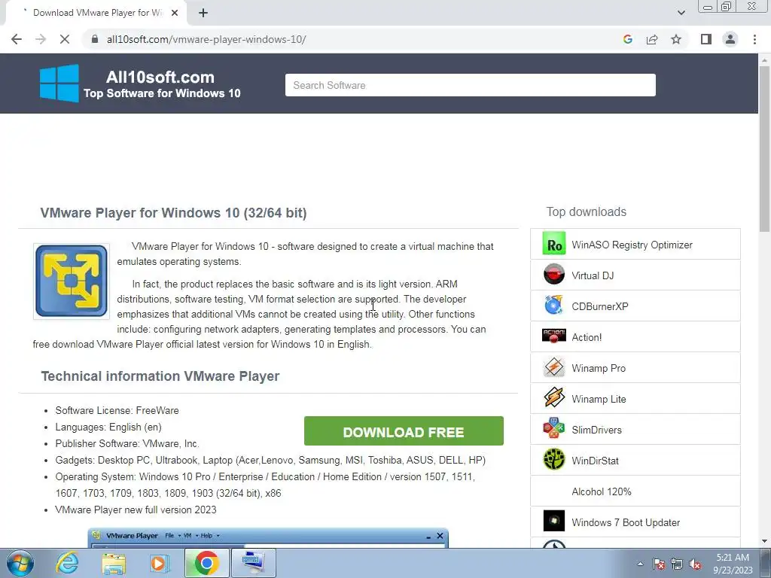Image resolution: width=771 pixels, height=578 pixels.
Task: Open the Google icon in address bar
Action: [x=627, y=39]
